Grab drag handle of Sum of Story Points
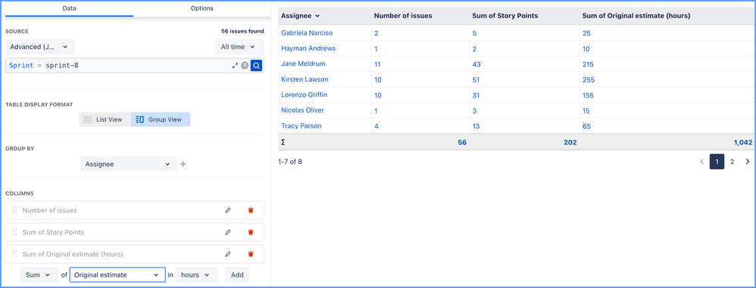Viewport: 756px width, 288px height. (14, 232)
